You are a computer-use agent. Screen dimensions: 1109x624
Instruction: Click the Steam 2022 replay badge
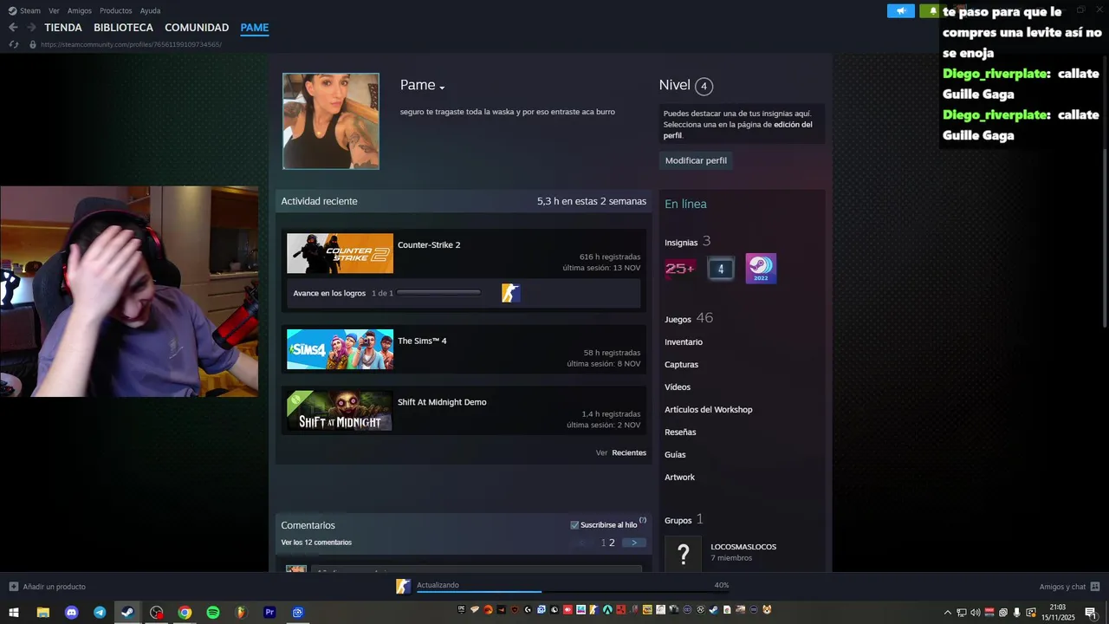(x=761, y=269)
